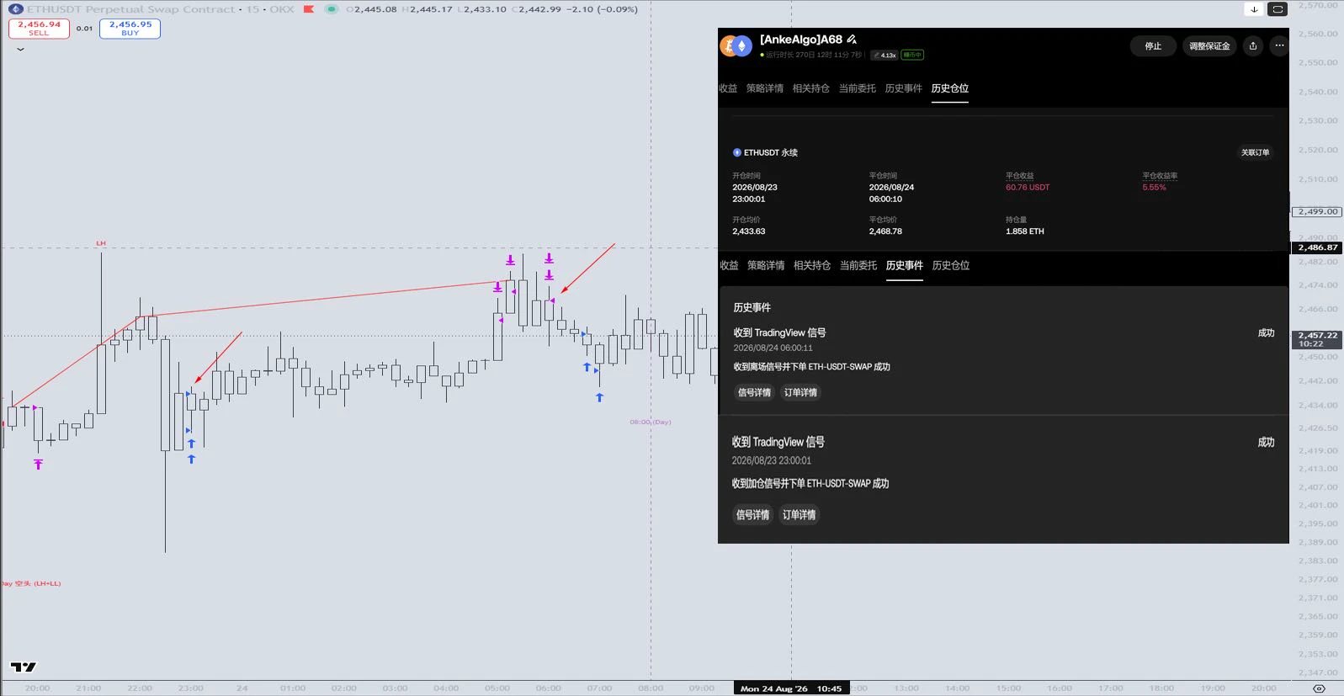Click the ETH icon beside ETHUSDT 永续

(x=737, y=153)
